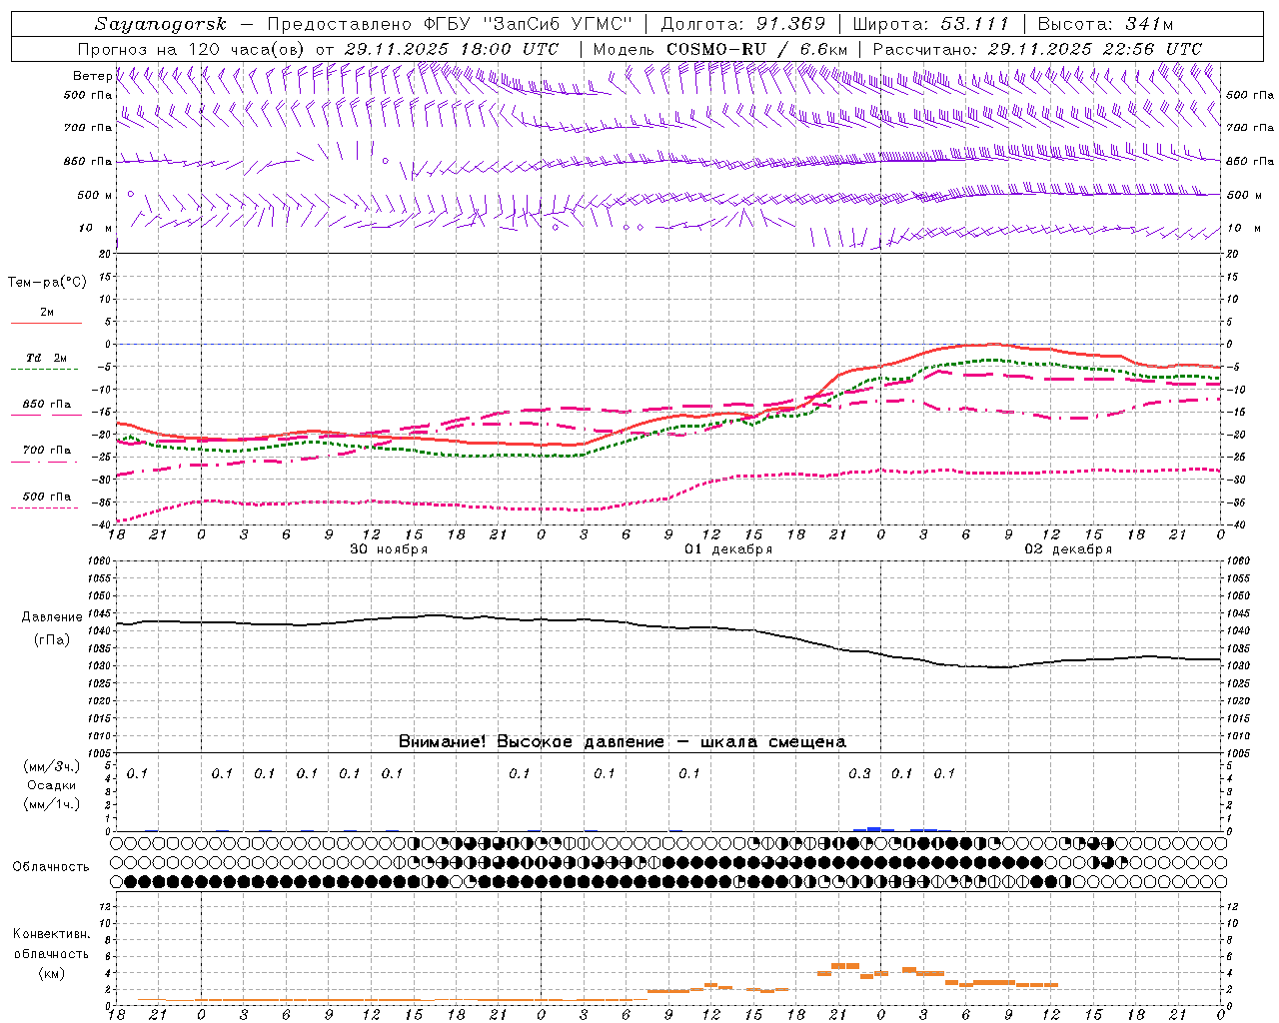Click the 'Ветер' wind panel label
This screenshot has height=1023, width=1279.
pyautogui.click(x=92, y=76)
